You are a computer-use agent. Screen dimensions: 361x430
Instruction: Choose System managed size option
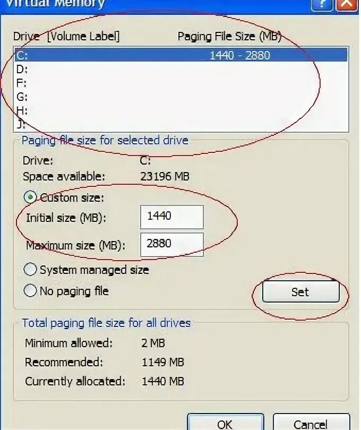30,270
